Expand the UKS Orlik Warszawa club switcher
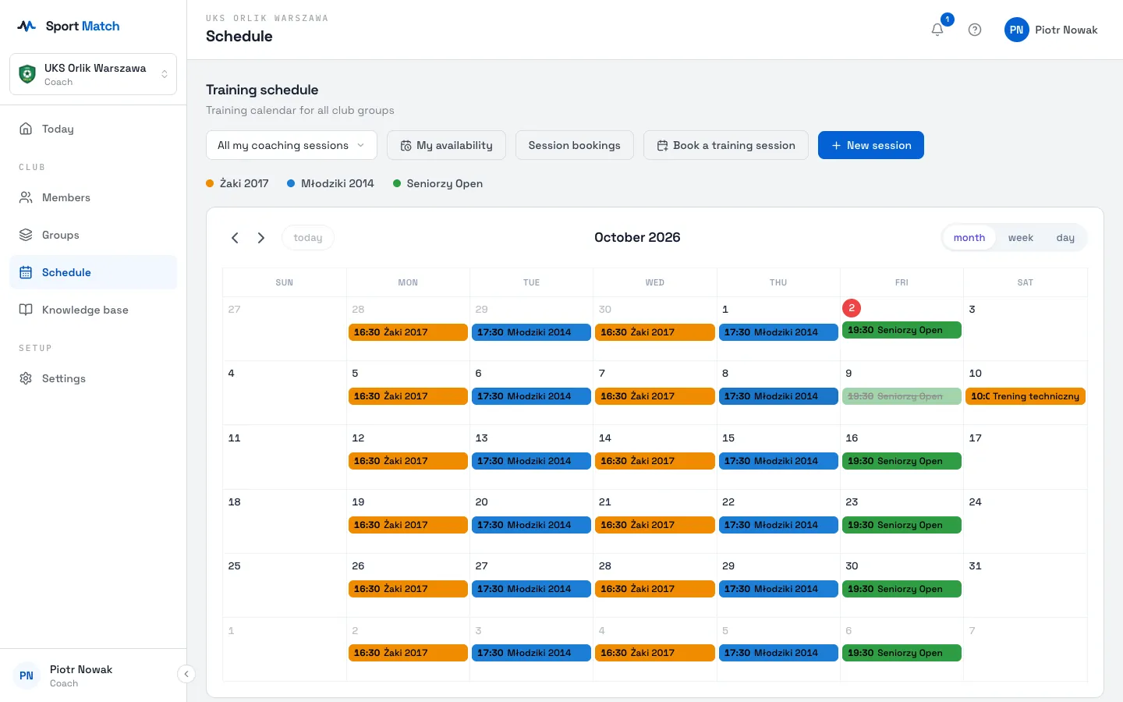This screenshot has width=1123, height=702. tap(94, 74)
